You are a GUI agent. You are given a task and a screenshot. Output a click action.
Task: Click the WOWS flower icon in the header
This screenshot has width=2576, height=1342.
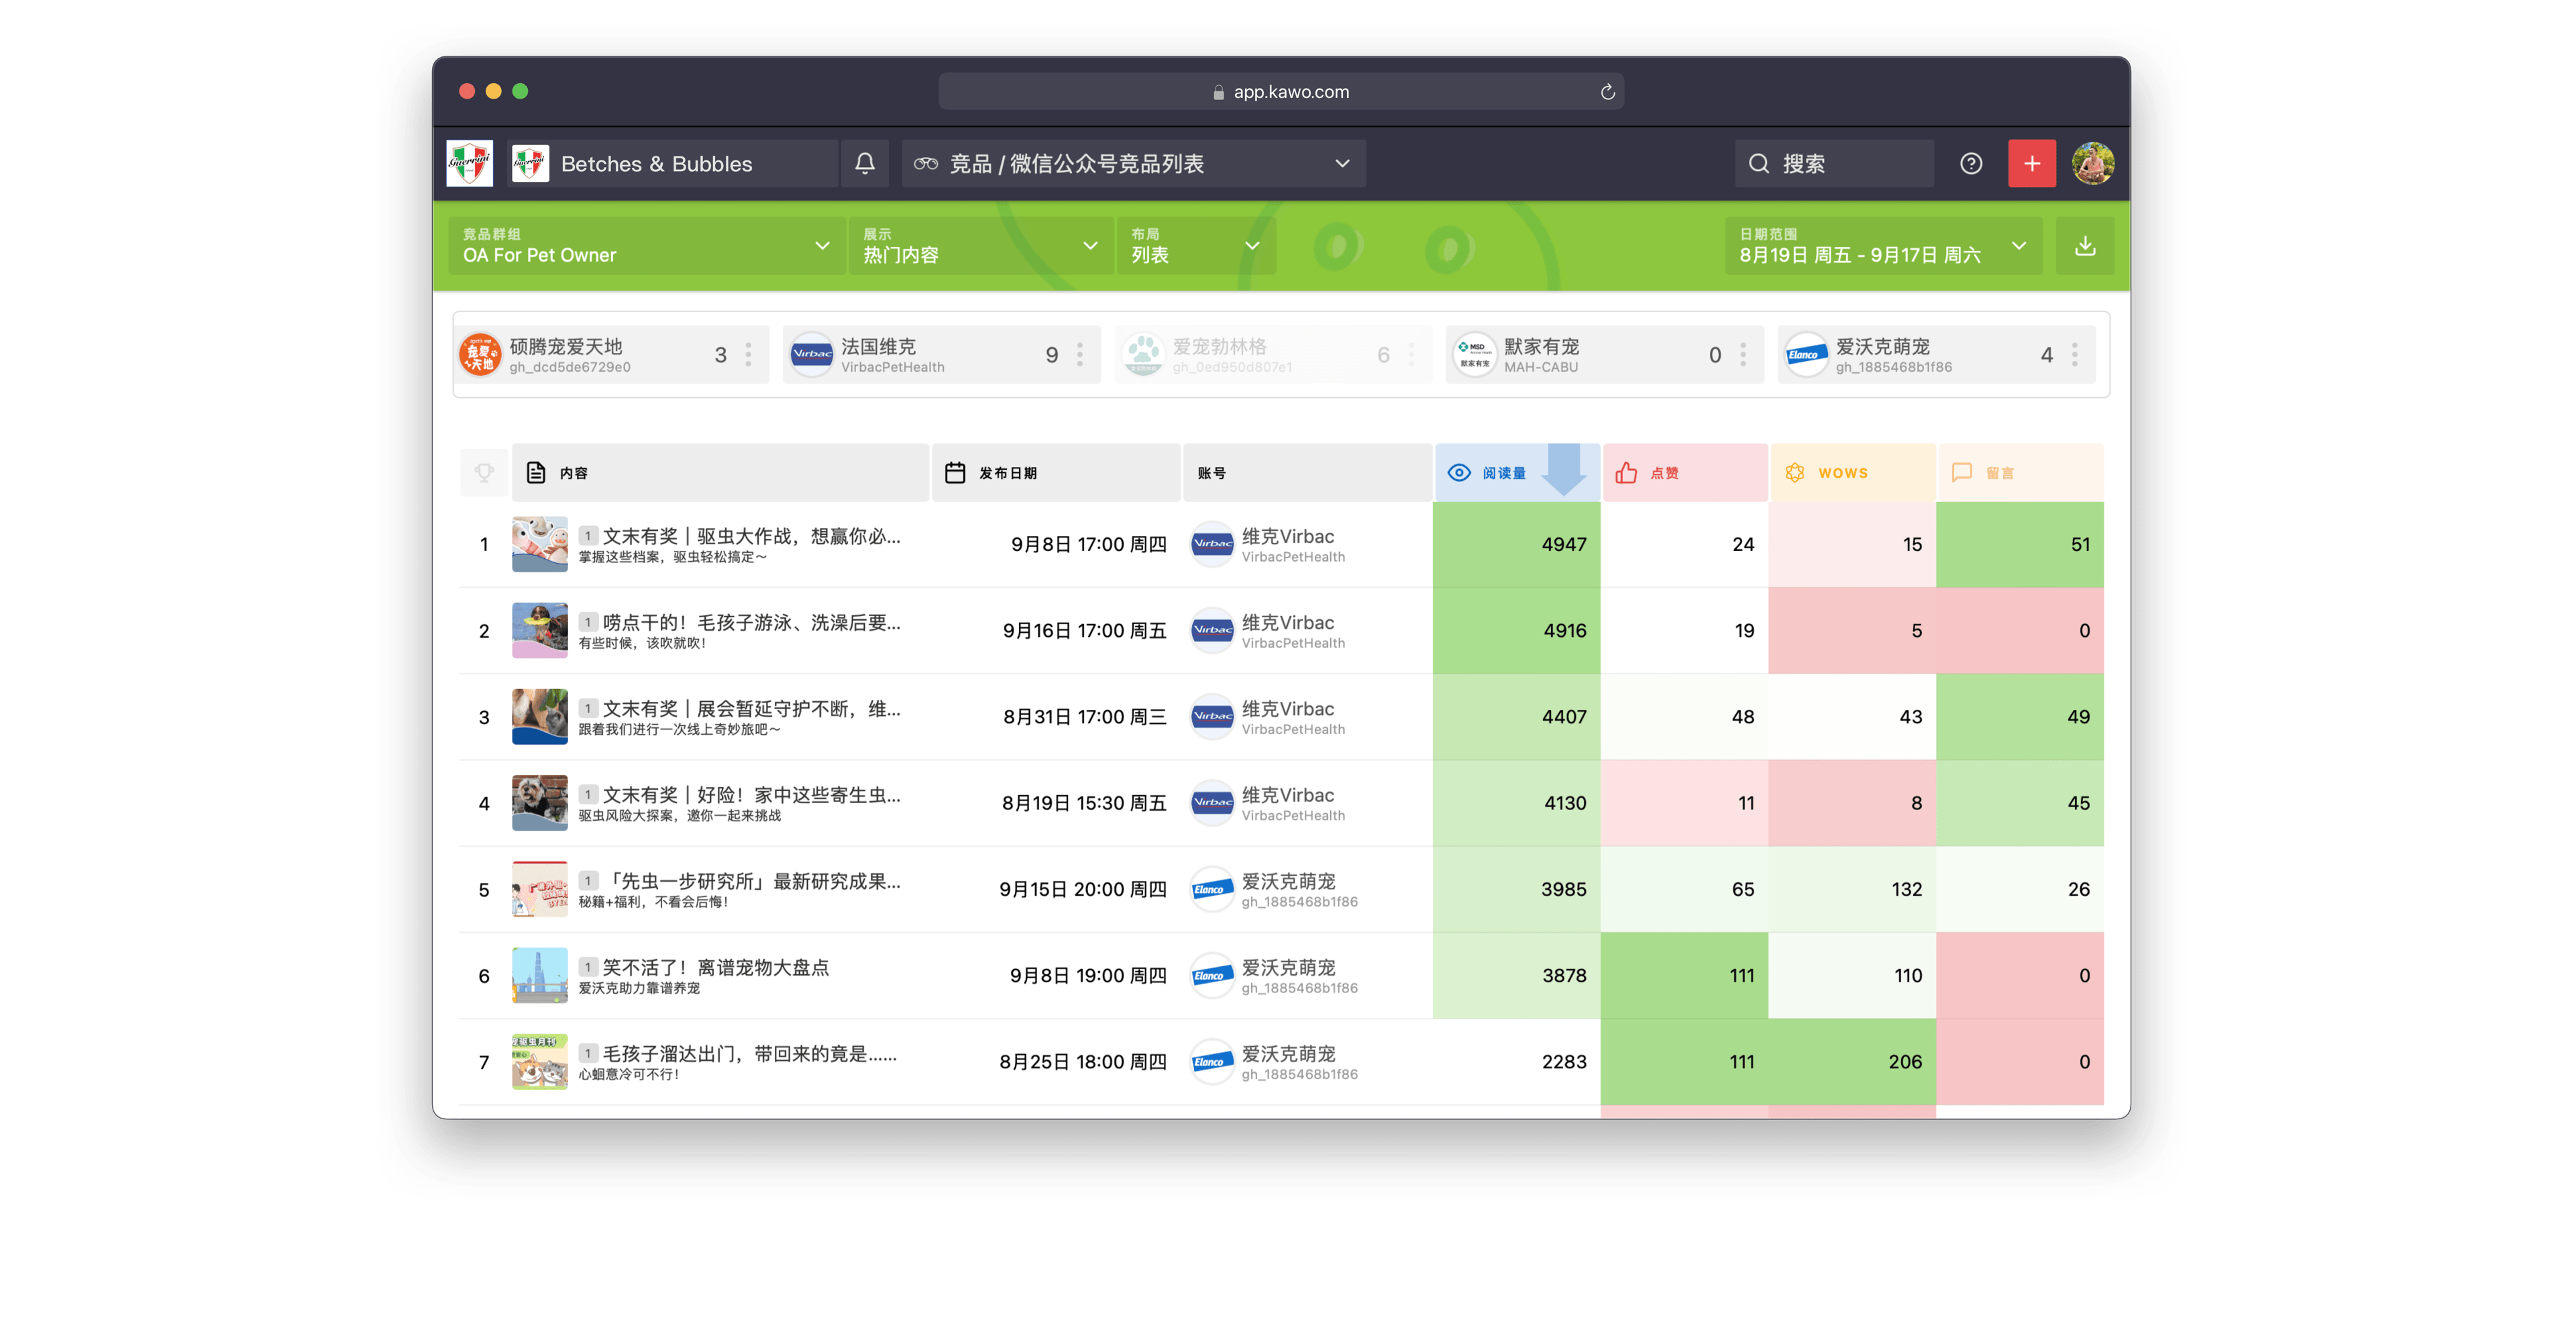[x=1795, y=472]
